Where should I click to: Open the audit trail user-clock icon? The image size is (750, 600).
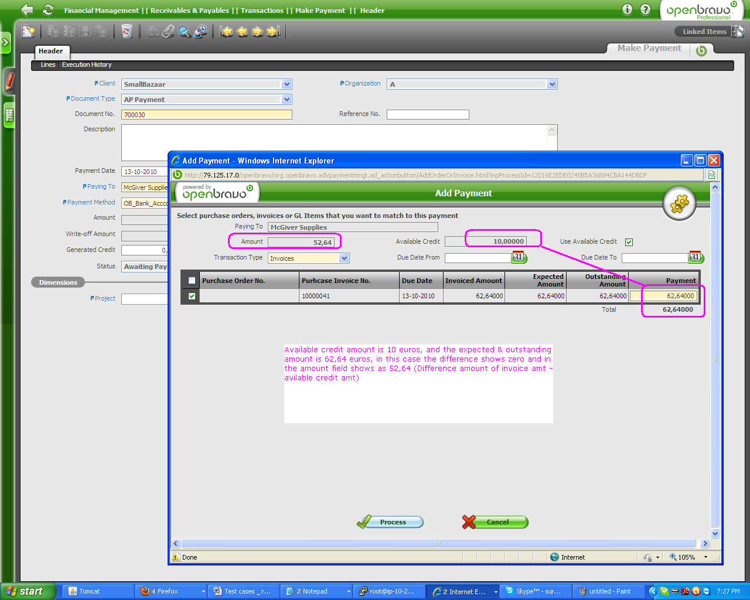click(200, 31)
